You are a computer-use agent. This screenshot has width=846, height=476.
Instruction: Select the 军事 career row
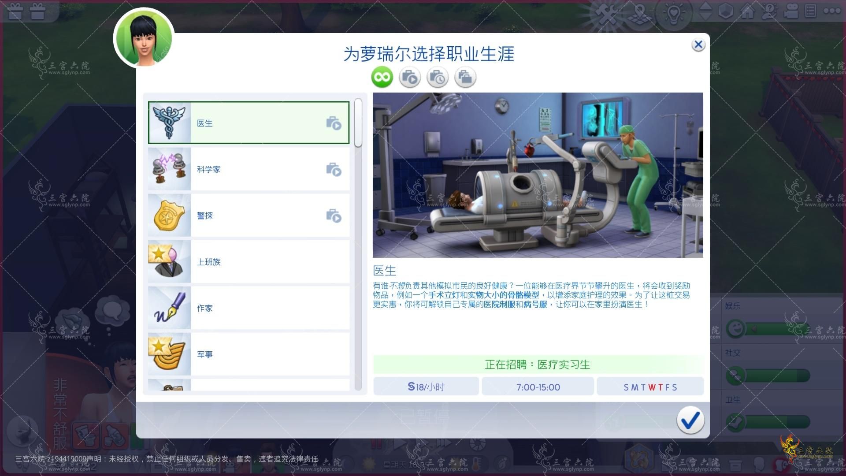click(x=249, y=354)
